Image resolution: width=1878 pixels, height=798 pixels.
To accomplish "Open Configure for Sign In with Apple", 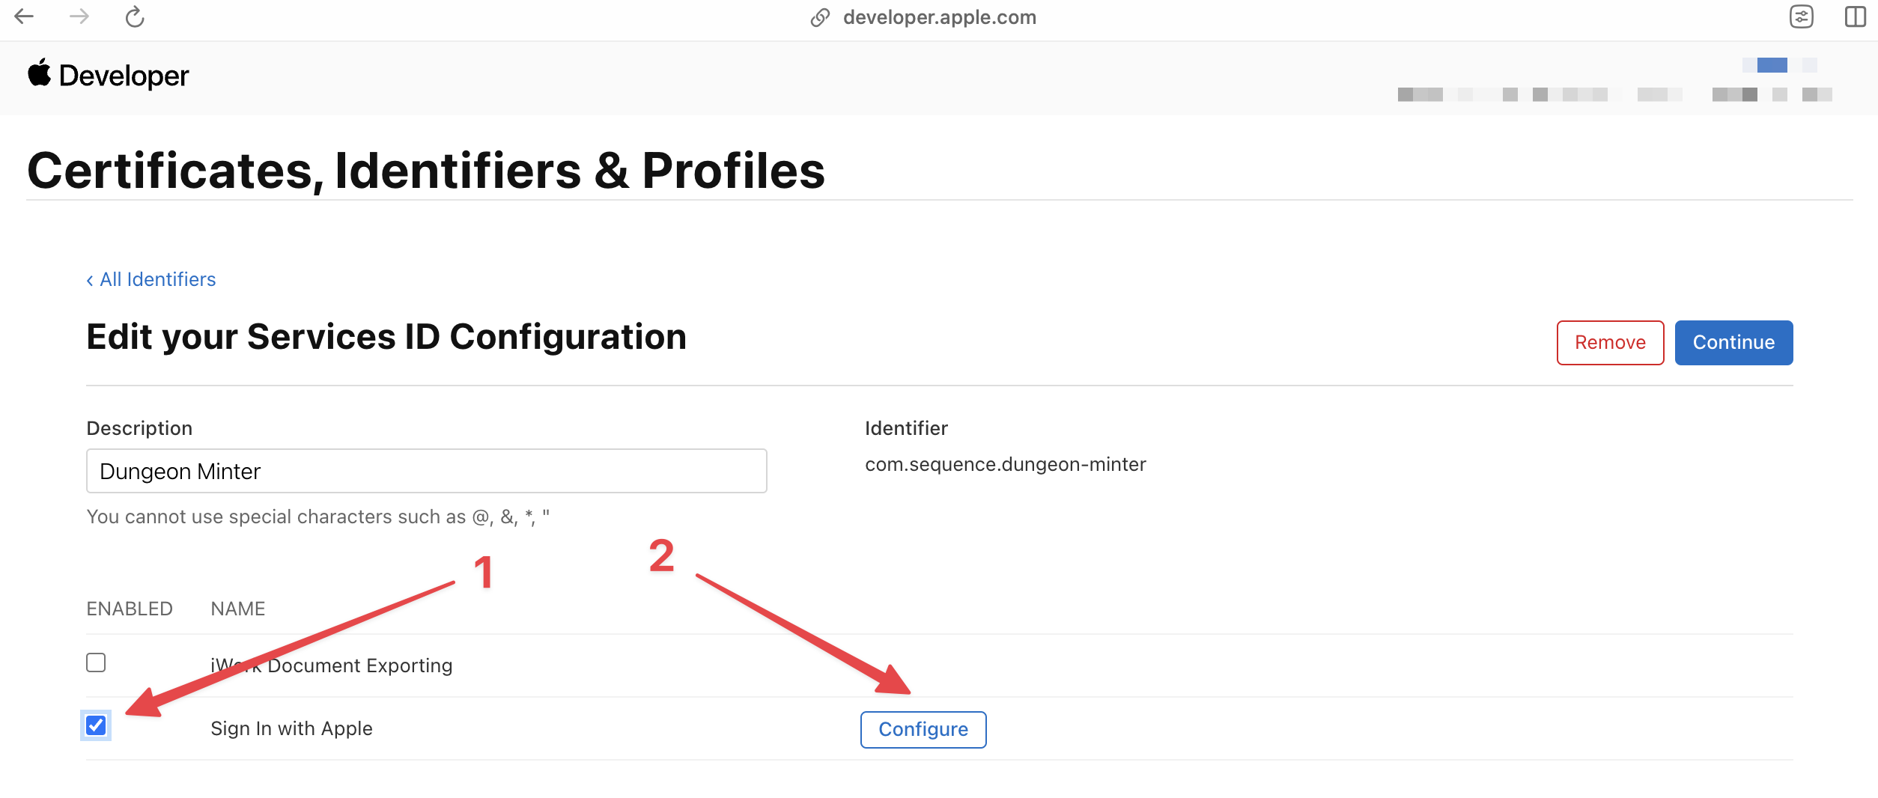I will point(923,728).
